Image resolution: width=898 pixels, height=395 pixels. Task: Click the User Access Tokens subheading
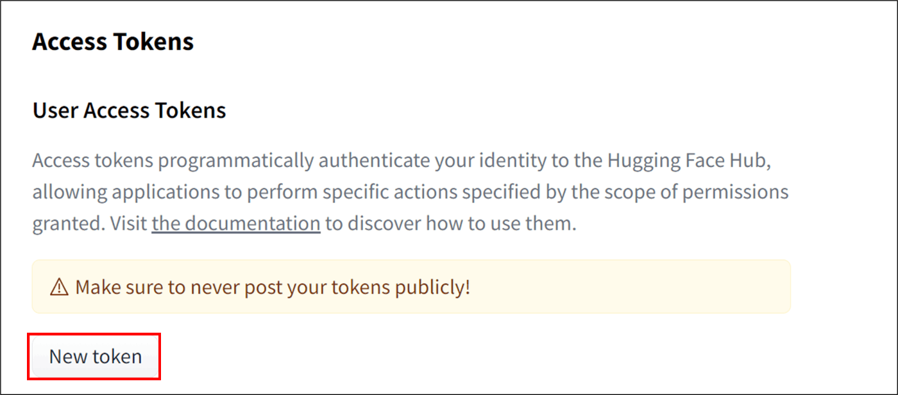129,111
